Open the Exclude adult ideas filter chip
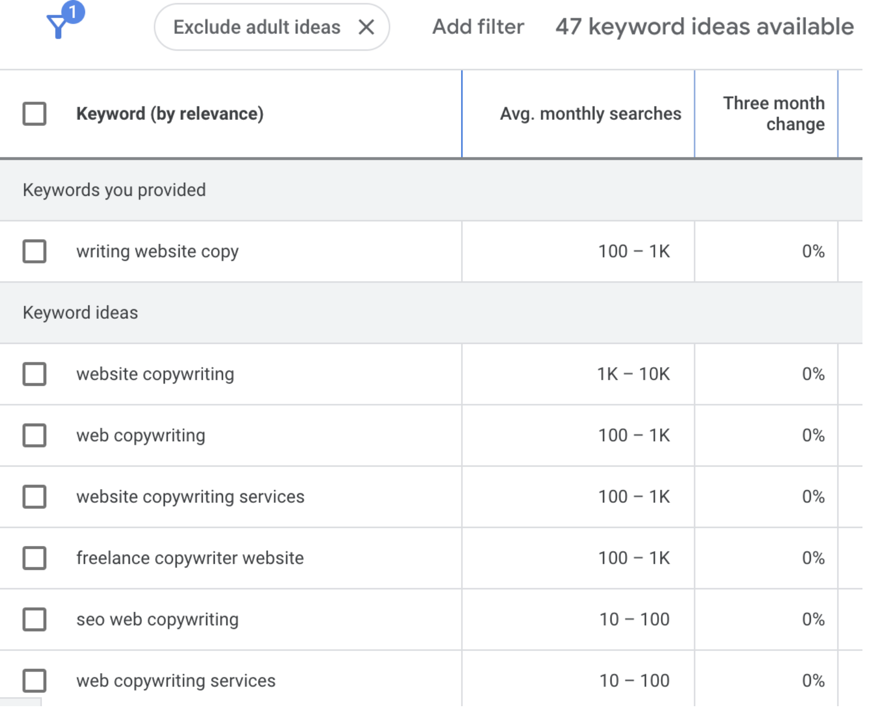The image size is (888, 728). tap(257, 27)
